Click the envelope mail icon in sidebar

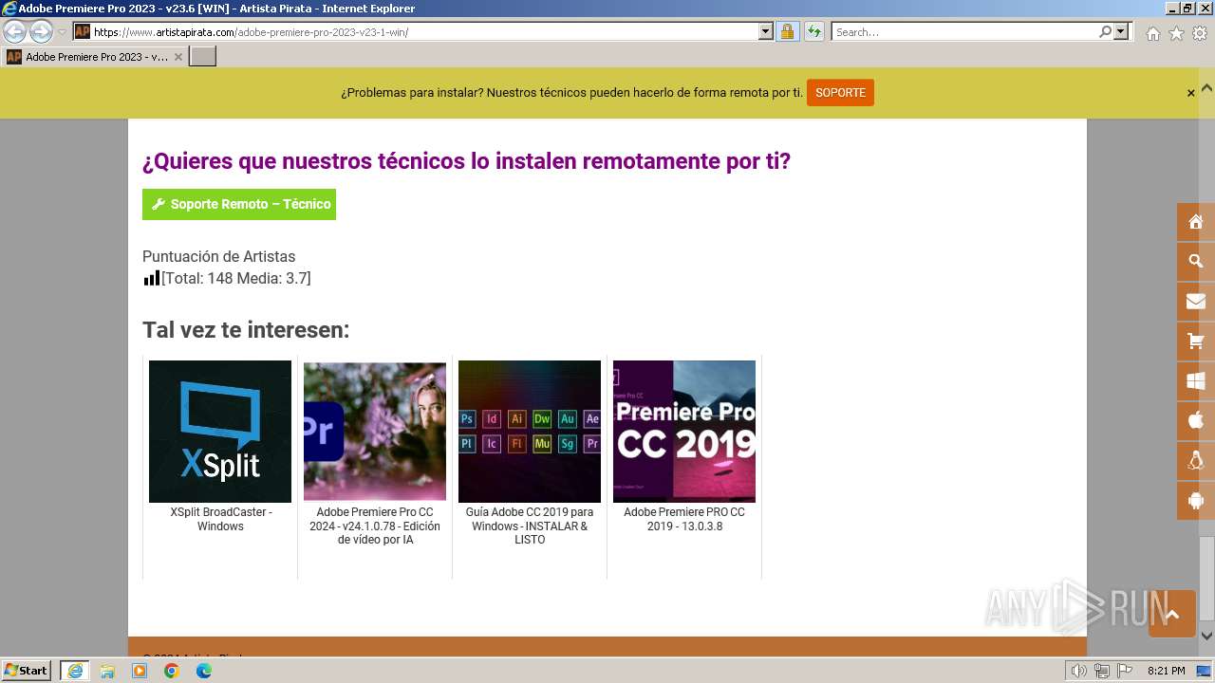point(1196,302)
